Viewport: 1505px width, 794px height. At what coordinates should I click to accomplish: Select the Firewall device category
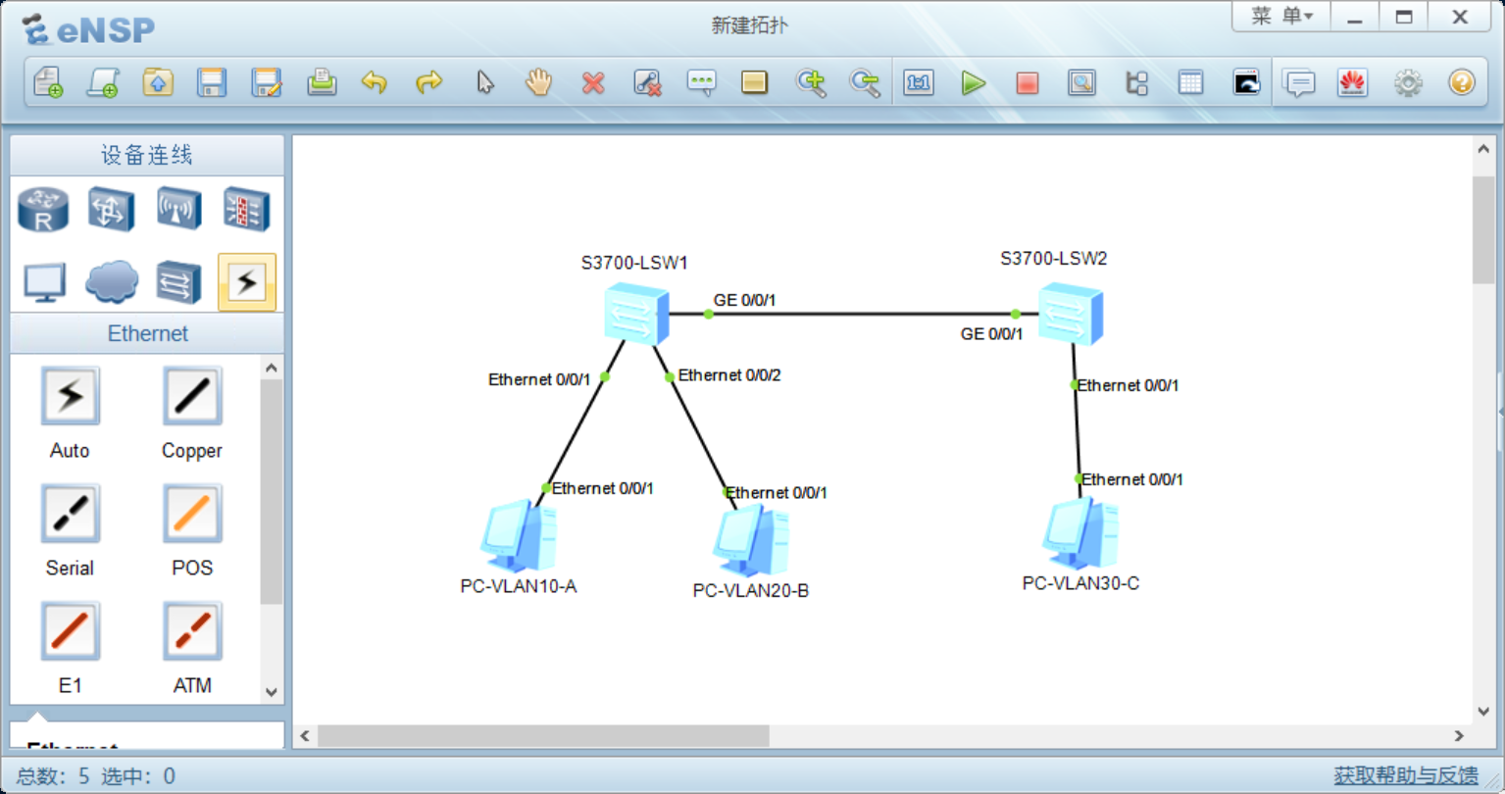coord(246,209)
